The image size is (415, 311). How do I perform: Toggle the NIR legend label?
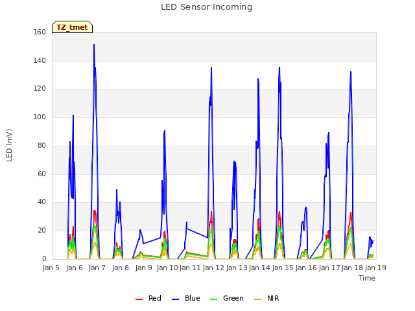pos(273,298)
